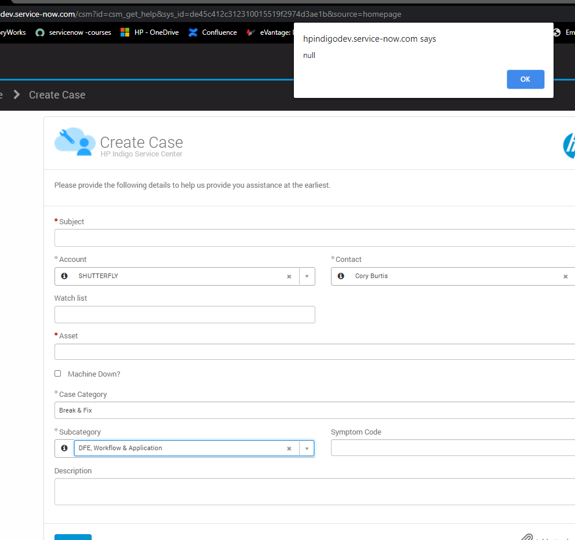Expand the Subcategory dropdown arrow
The image size is (575, 540).
(307, 448)
